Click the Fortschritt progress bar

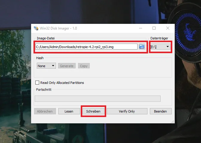98,99
